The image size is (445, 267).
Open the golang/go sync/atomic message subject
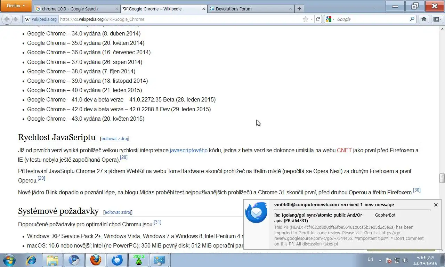[x=318, y=218]
